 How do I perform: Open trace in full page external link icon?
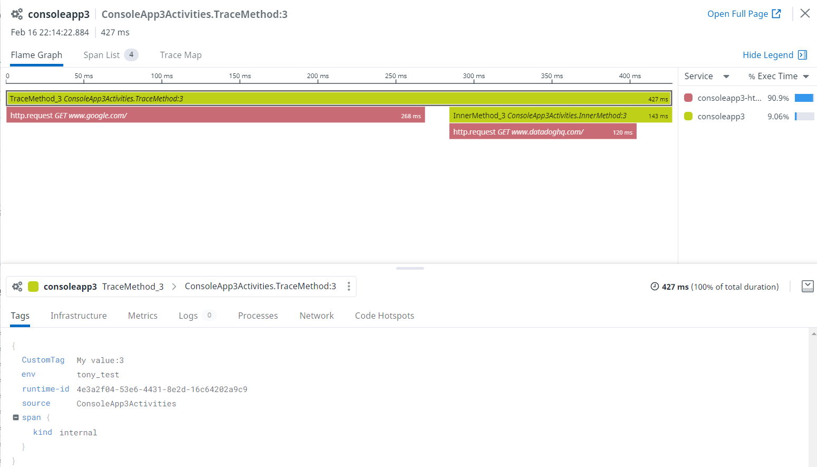click(x=776, y=14)
